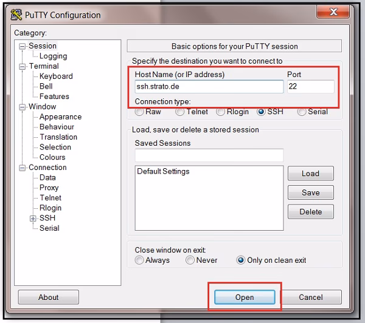Open the Behaviour settings category

57,127
